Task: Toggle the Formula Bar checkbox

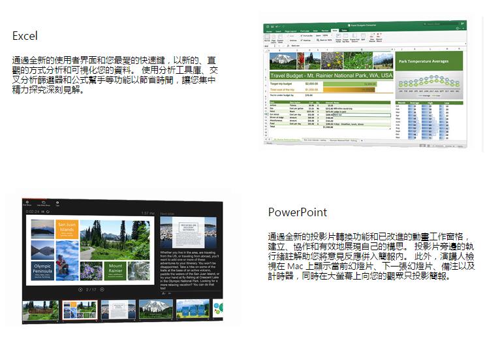Action: pos(307,35)
